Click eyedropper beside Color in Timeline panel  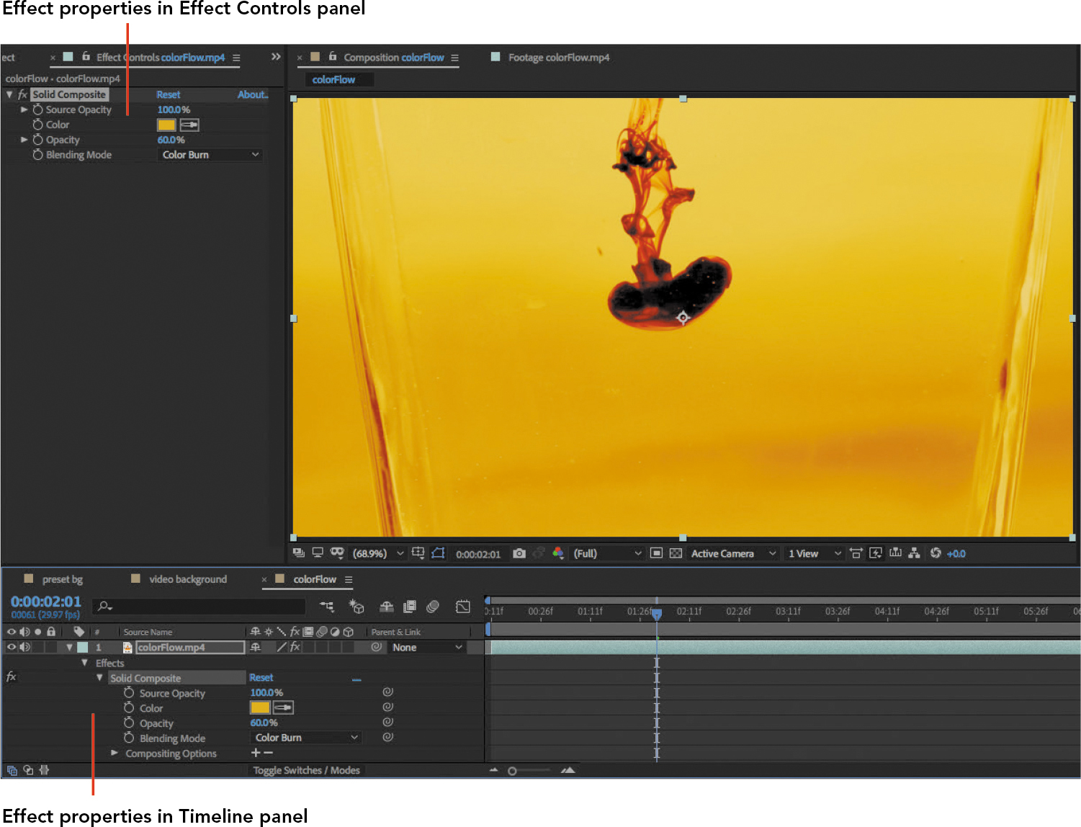283,707
